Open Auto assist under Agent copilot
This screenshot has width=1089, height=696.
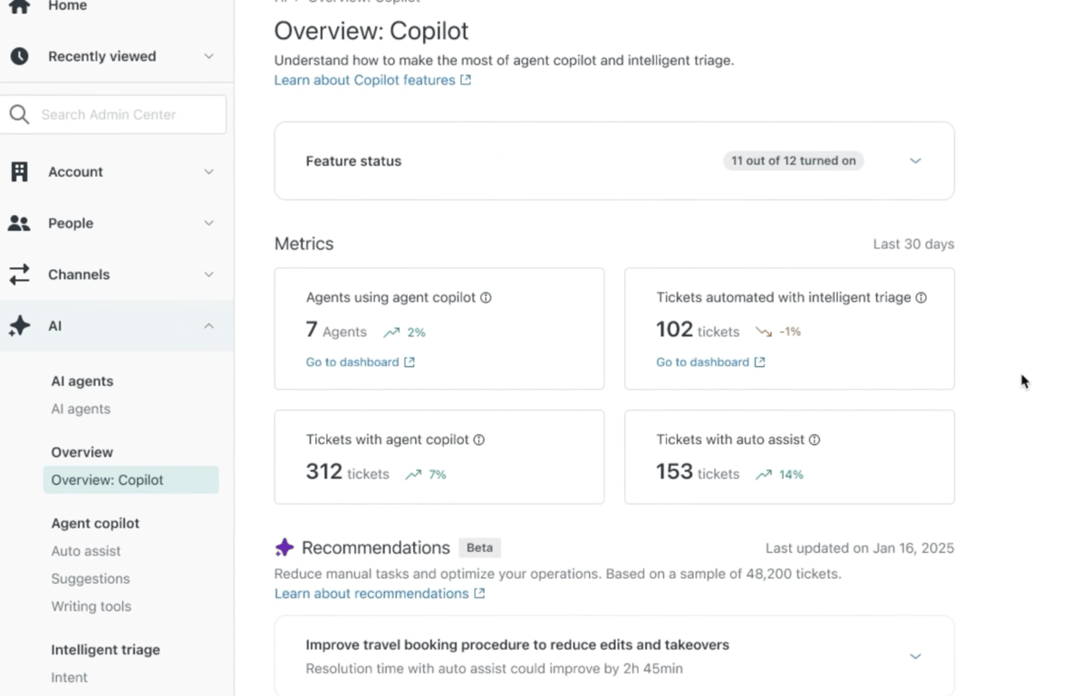tap(86, 551)
